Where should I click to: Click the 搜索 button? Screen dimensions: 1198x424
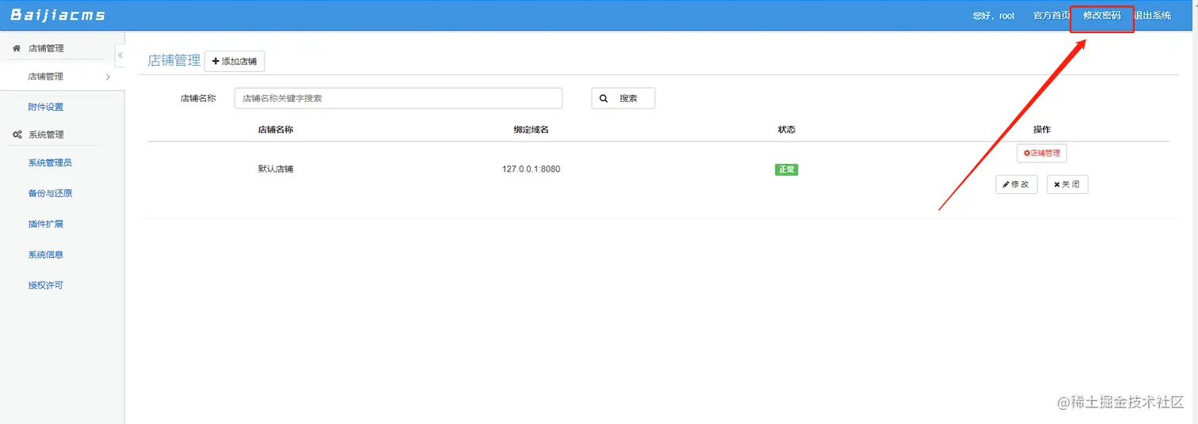click(623, 98)
